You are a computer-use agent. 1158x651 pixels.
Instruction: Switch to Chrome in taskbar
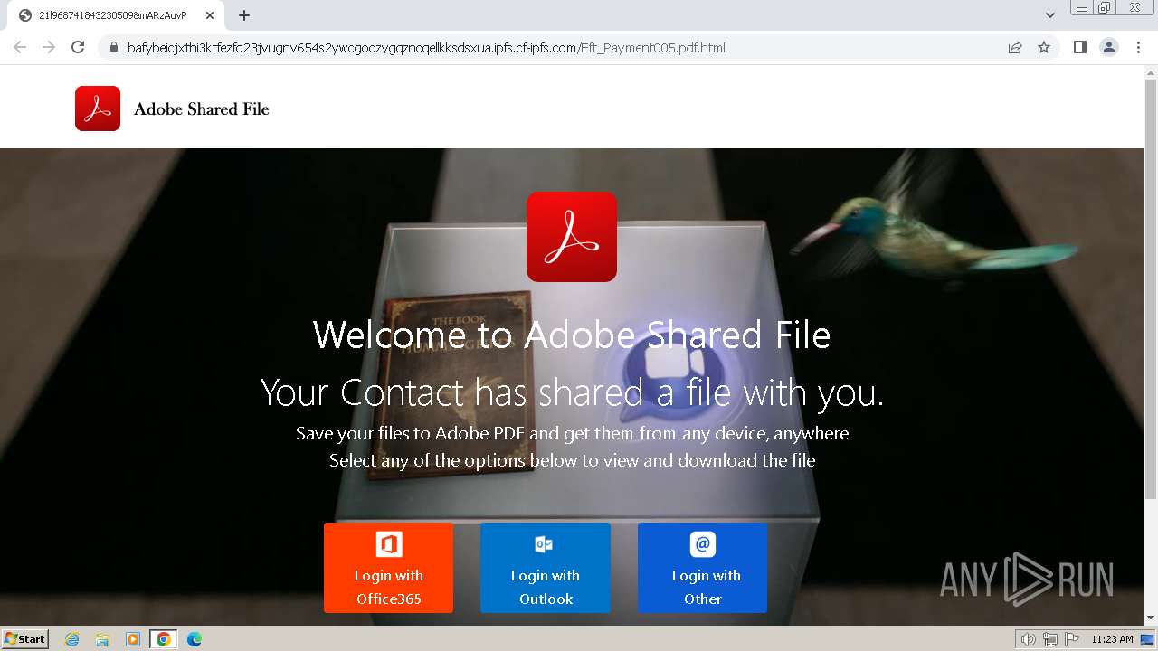point(164,639)
